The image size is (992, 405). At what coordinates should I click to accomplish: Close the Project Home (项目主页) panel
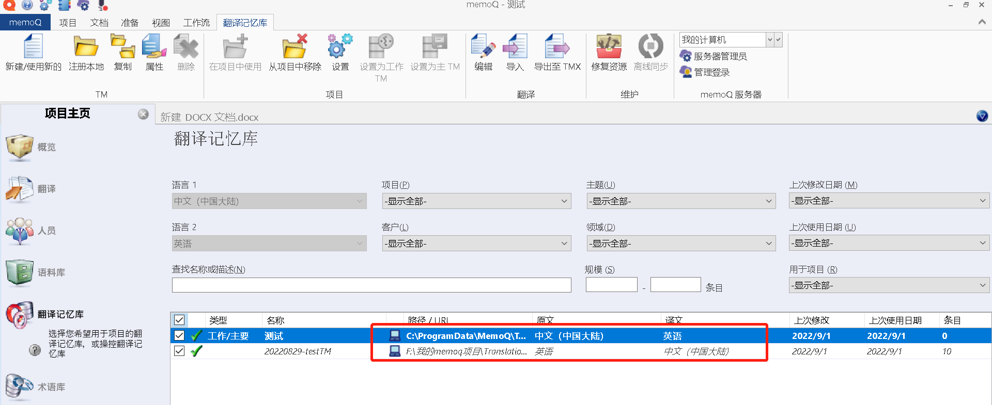tap(143, 114)
